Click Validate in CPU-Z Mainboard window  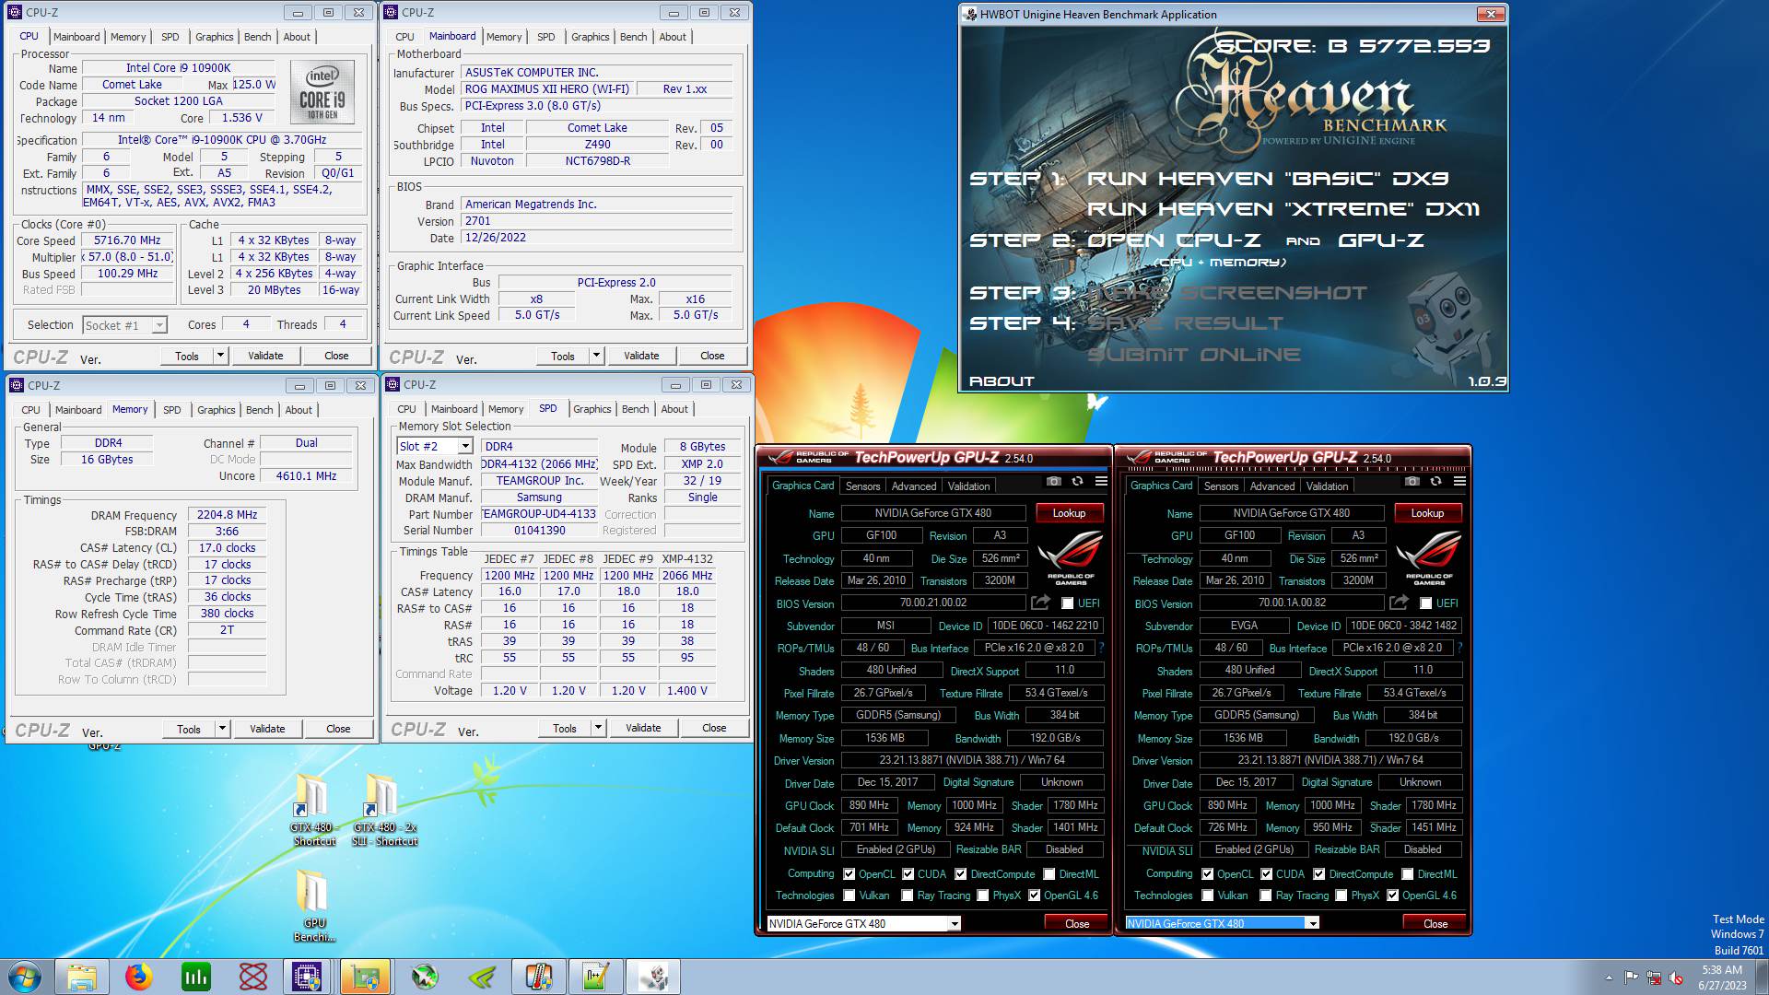pos(641,356)
